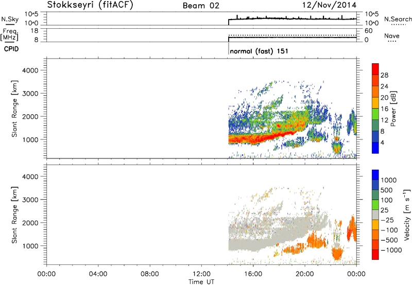Click the Stokkseyri (fitACF) title
The height and width of the screenshot is (285, 412).
tap(90, 5)
